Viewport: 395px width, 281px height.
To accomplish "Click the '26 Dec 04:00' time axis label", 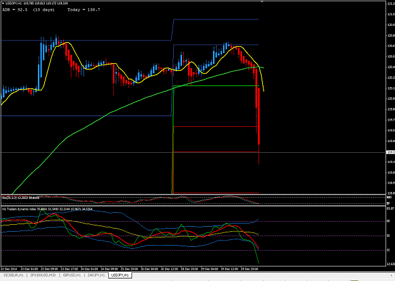I will click(149, 269).
